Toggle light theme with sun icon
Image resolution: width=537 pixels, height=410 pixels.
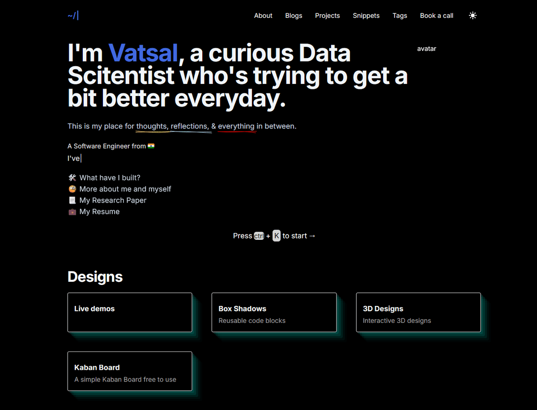click(x=473, y=16)
